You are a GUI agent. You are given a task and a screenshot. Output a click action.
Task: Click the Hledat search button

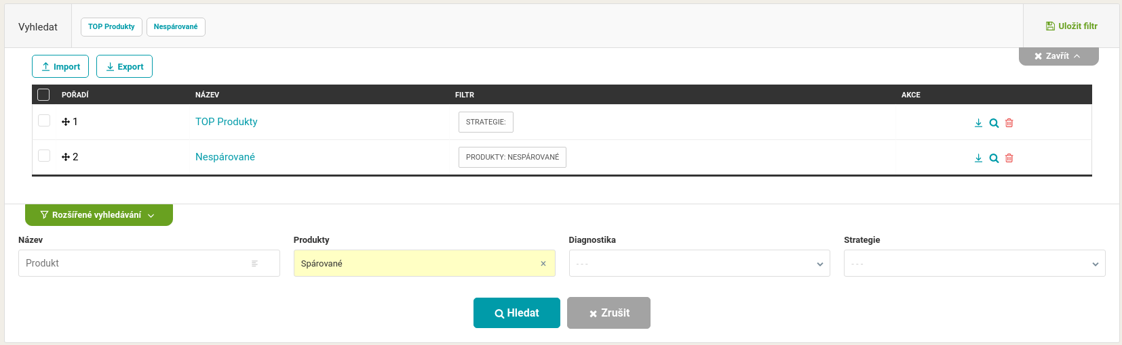[x=517, y=313]
